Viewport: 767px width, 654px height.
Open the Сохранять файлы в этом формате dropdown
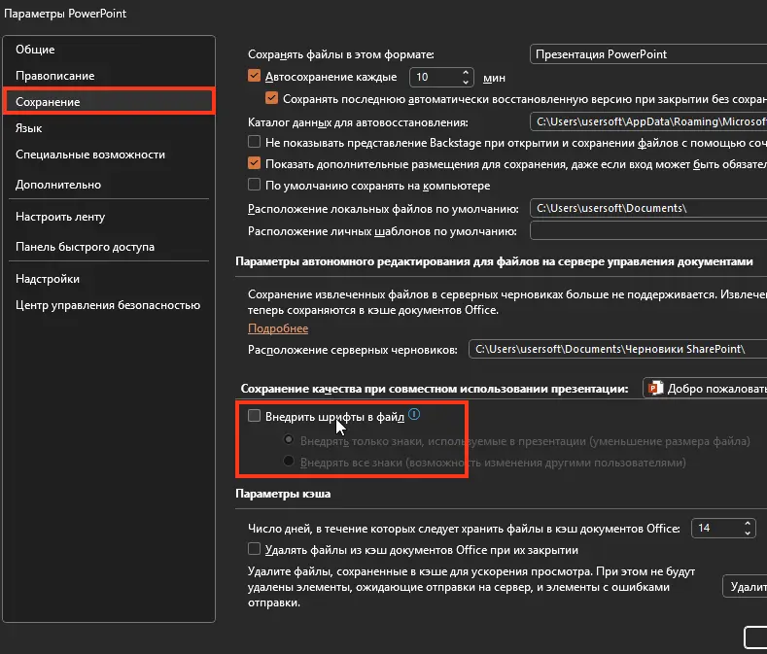pos(647,54)
